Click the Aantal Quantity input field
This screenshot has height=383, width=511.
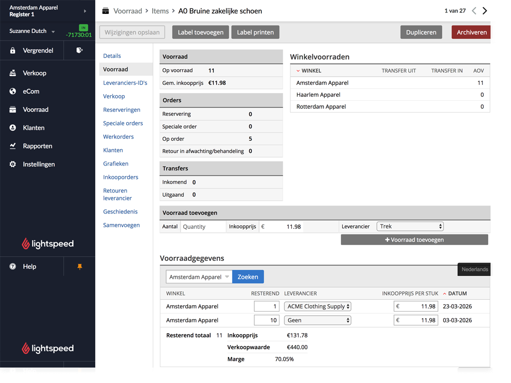click(203, 227)
